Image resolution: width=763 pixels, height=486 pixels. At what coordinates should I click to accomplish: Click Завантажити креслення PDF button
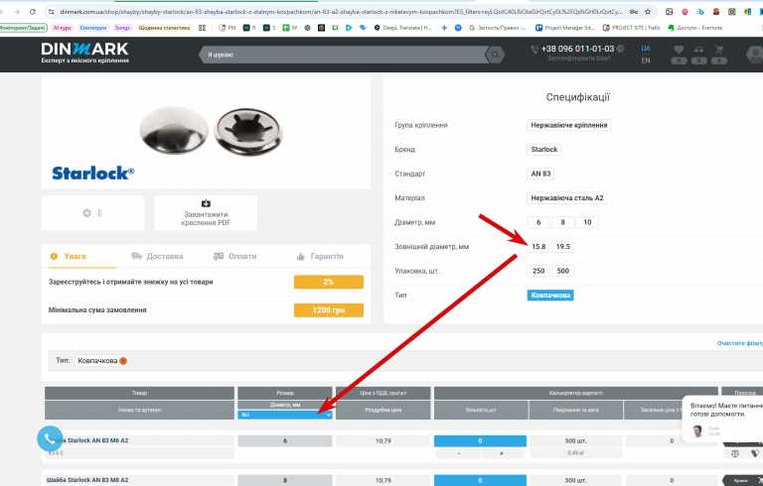point(206,213)
